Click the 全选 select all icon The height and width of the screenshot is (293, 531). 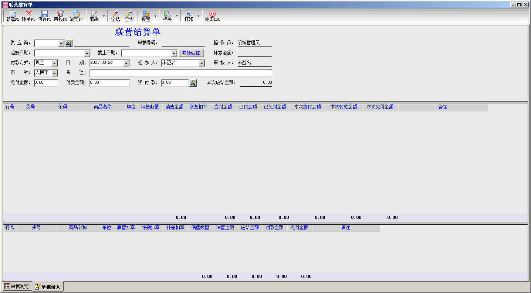pyautogui.click(x=115, y=16)
